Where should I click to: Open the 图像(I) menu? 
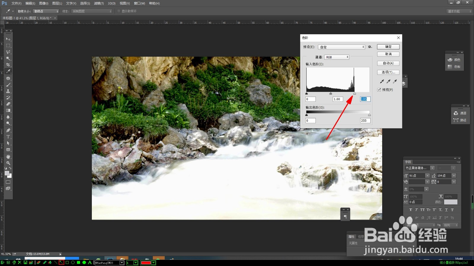pyautogui.click(x=44, y=3)
